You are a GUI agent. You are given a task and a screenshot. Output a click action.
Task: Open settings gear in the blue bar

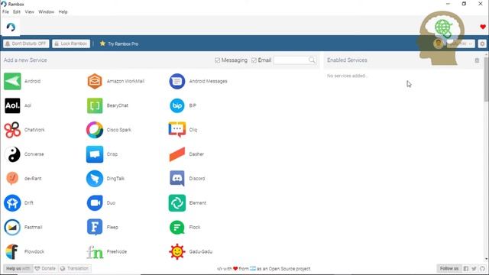[x=482, y=44]
